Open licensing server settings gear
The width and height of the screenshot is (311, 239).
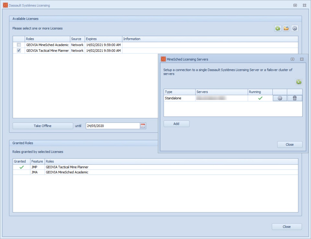tap(294, 28)
